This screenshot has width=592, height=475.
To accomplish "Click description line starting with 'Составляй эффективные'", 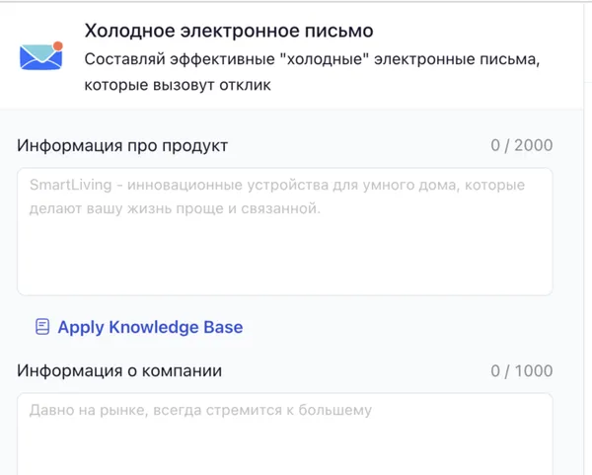I will point(312,60).
